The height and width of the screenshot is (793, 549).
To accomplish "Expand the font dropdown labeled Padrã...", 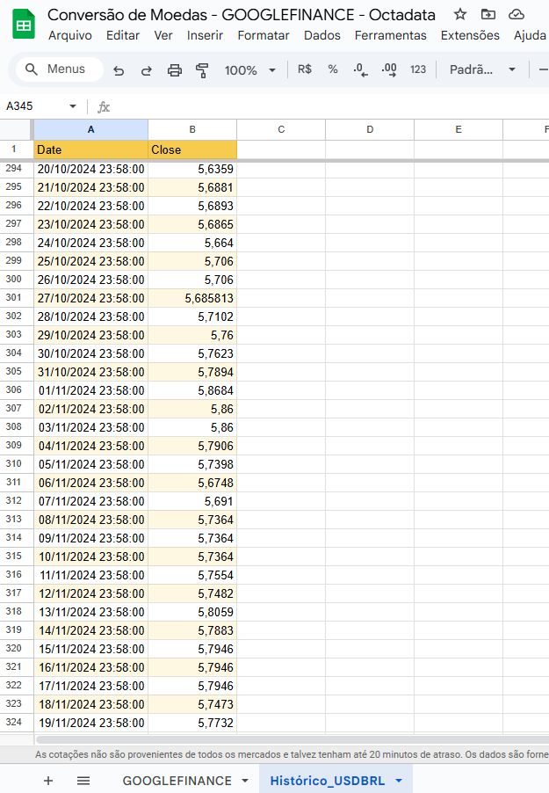I will 482,69.
